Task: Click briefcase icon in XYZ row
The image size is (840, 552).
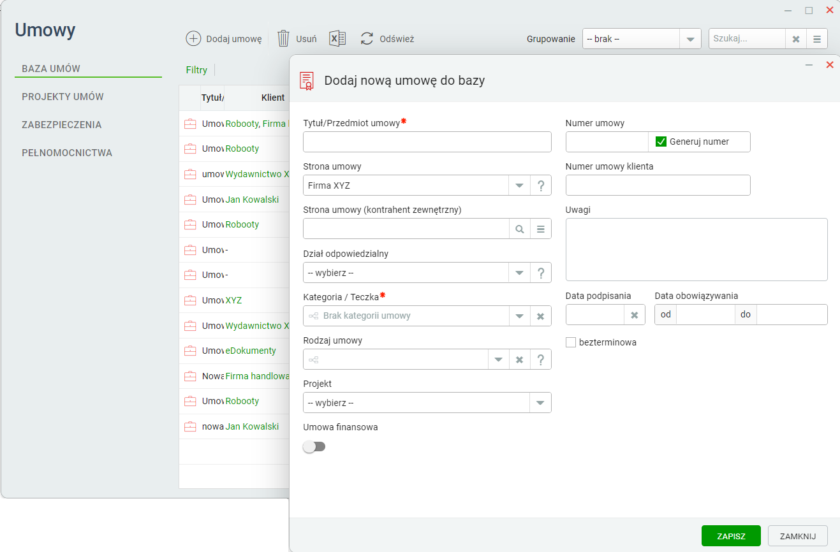Action: tap(190, 300)
